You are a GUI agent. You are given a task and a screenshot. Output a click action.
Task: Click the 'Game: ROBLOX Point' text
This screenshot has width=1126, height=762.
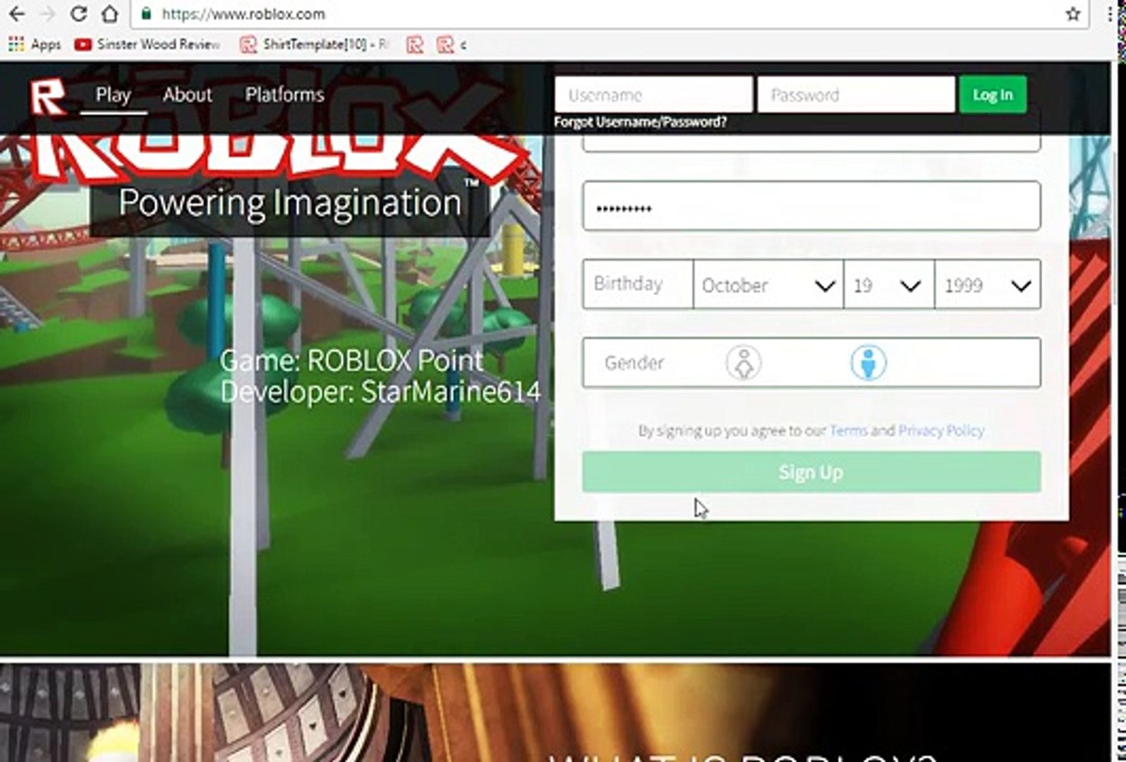(x=351, y=361)
